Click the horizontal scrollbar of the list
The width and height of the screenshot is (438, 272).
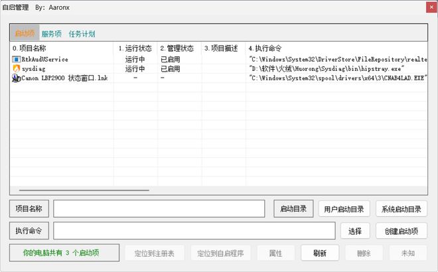point(84,190)
